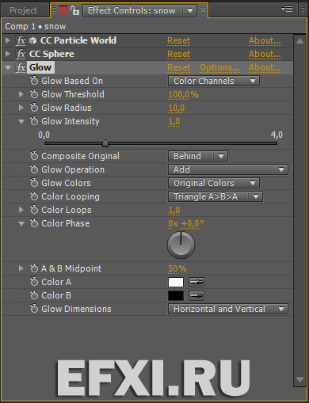Image resolution: width=309 pixels, height=403 pixels.
Task: Open the Effect Controls tab dropdown arrow
Action: tap(190, 11)
